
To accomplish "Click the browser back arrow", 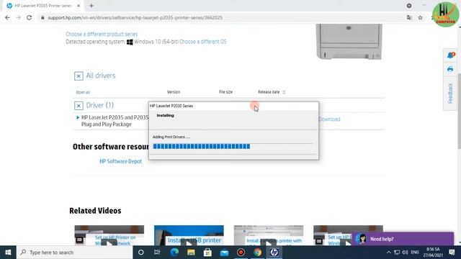I will point(7,17).
